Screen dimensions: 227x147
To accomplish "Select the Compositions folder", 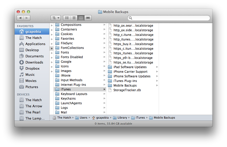I will tap(80, 25).
